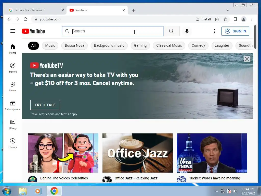Open Behind The Voices Celebrities thumbnail
The height and width of the screenshot is (196, 261).
63,153
